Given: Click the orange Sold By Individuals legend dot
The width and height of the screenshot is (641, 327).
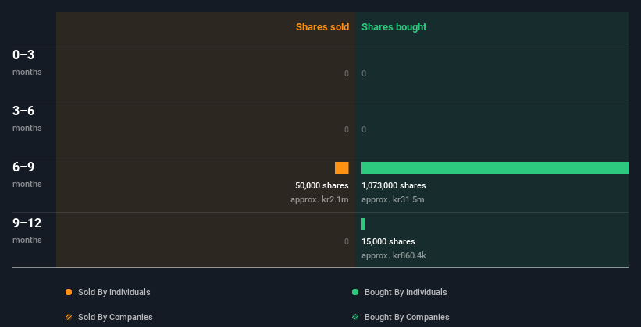Looking at the screenshot, I should [x=69, y=292].
